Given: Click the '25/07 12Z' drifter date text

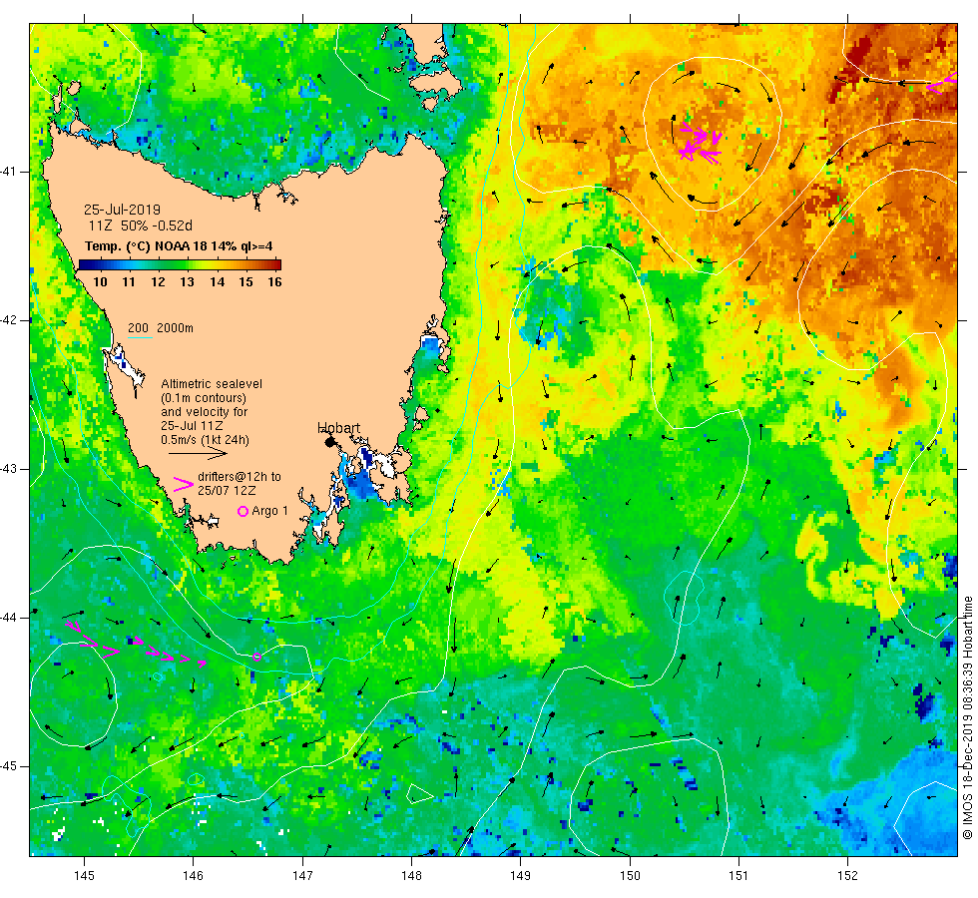Looking at the screenshot, I should coord(227,491).
